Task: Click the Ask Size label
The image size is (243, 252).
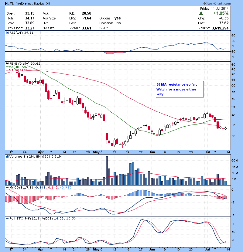Action: coord(50,18)
